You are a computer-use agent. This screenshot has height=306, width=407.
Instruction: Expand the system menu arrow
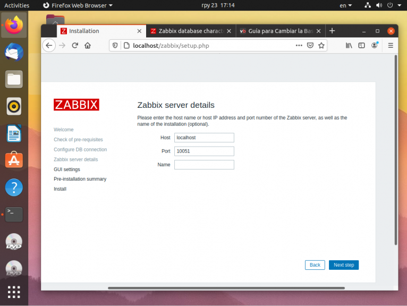point(400,5)
